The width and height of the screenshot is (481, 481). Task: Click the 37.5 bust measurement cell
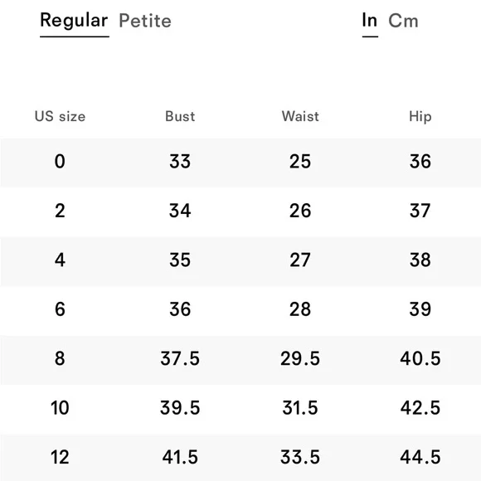click(x=180, y=358)
